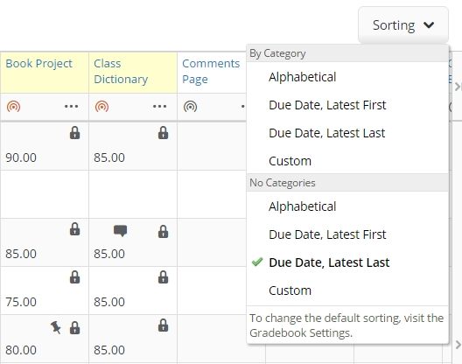
Task: Click the gray broadcast icon under Comments Page
Action: 191,107
